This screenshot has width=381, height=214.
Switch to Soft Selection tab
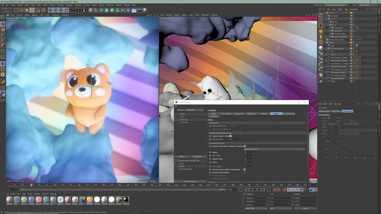click(x=347, y=111)
